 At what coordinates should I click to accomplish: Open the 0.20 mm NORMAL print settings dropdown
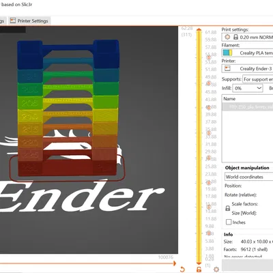248,37
